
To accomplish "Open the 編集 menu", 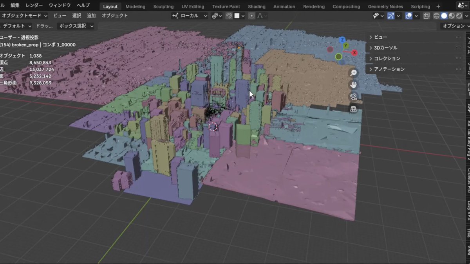I will [15, 5].
